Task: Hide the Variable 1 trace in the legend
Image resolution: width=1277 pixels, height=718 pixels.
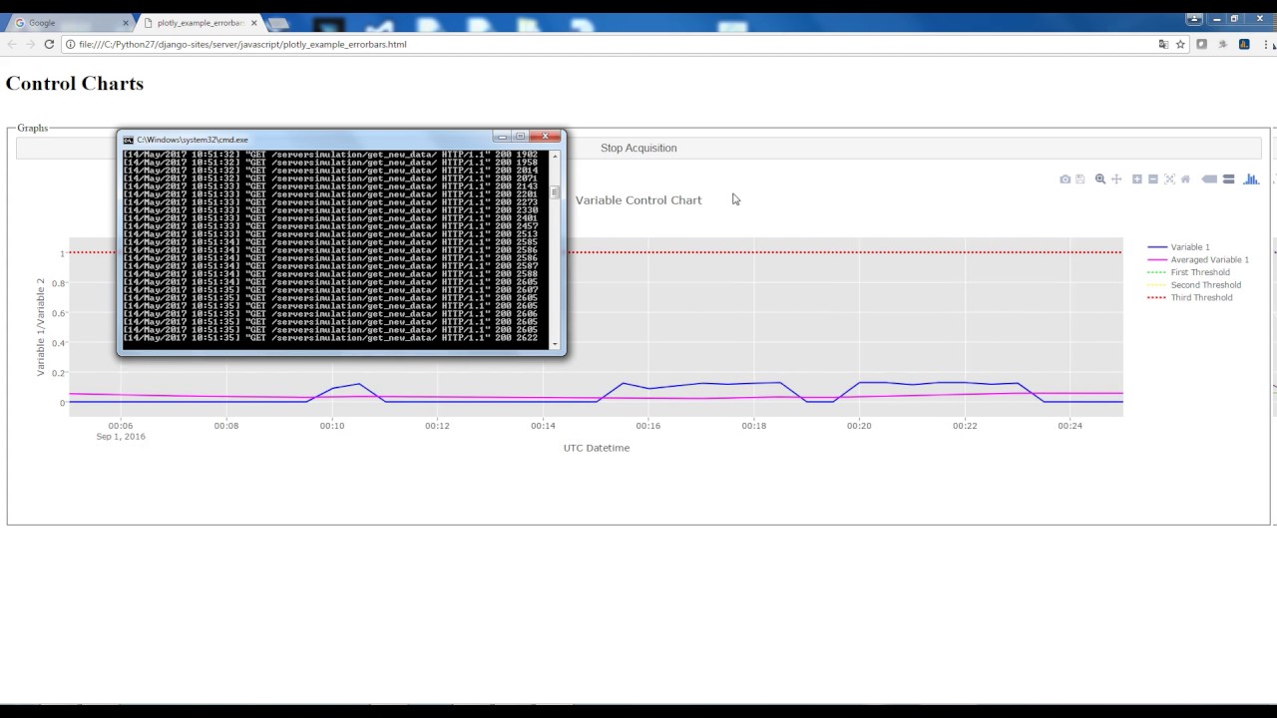Action: [x=1189, y=246]
